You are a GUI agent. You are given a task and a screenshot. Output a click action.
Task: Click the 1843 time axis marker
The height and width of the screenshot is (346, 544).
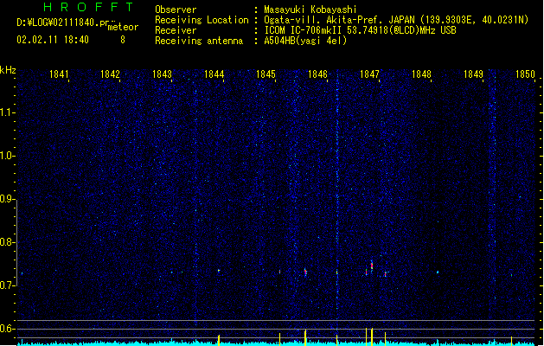tap(162, 74)
